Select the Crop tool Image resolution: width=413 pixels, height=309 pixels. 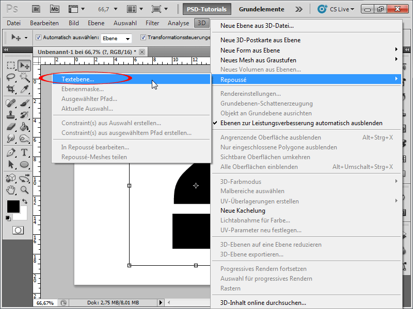pos(11,89)
